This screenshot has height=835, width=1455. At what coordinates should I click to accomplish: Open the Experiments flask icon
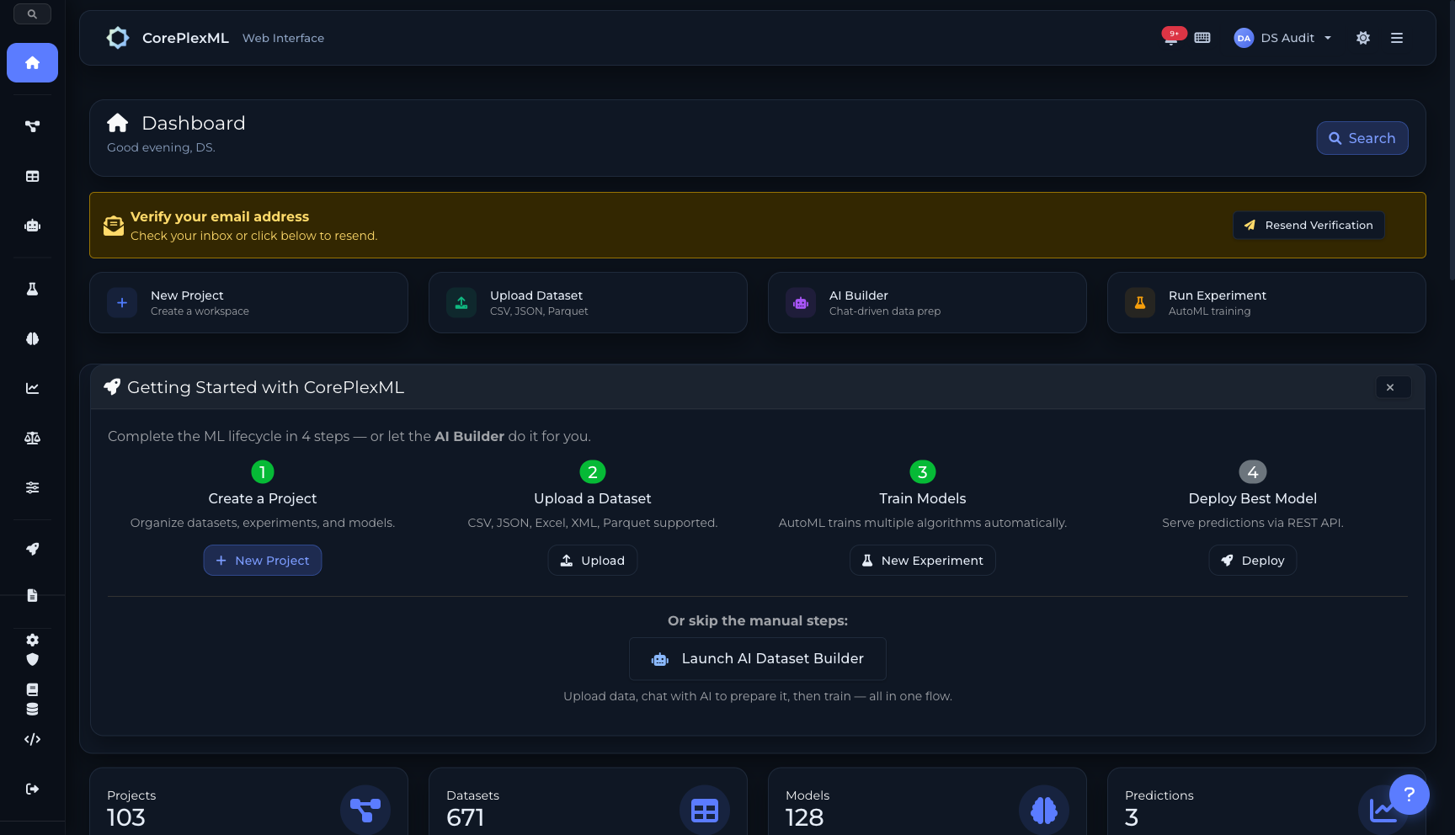tap(32, 288)
